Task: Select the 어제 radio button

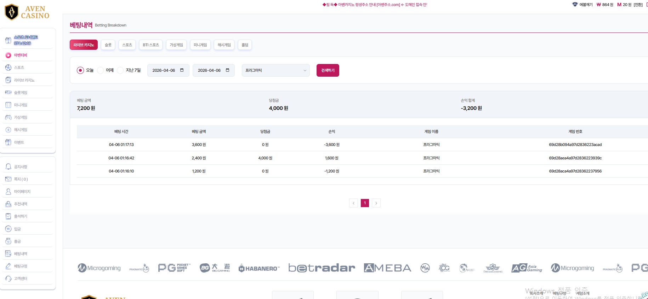Action: 100,70
